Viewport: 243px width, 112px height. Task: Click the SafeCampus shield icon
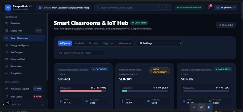[x=7, y=52]
